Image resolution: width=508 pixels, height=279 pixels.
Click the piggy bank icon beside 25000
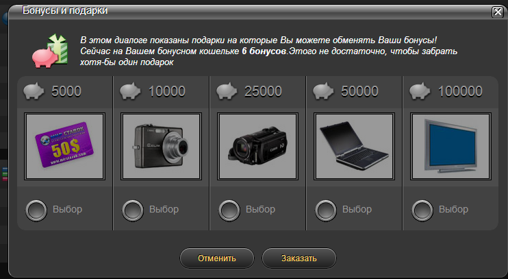(227, 91)
